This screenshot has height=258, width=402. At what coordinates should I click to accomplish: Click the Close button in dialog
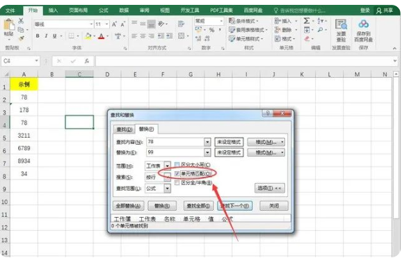click(x=274, y=206)
